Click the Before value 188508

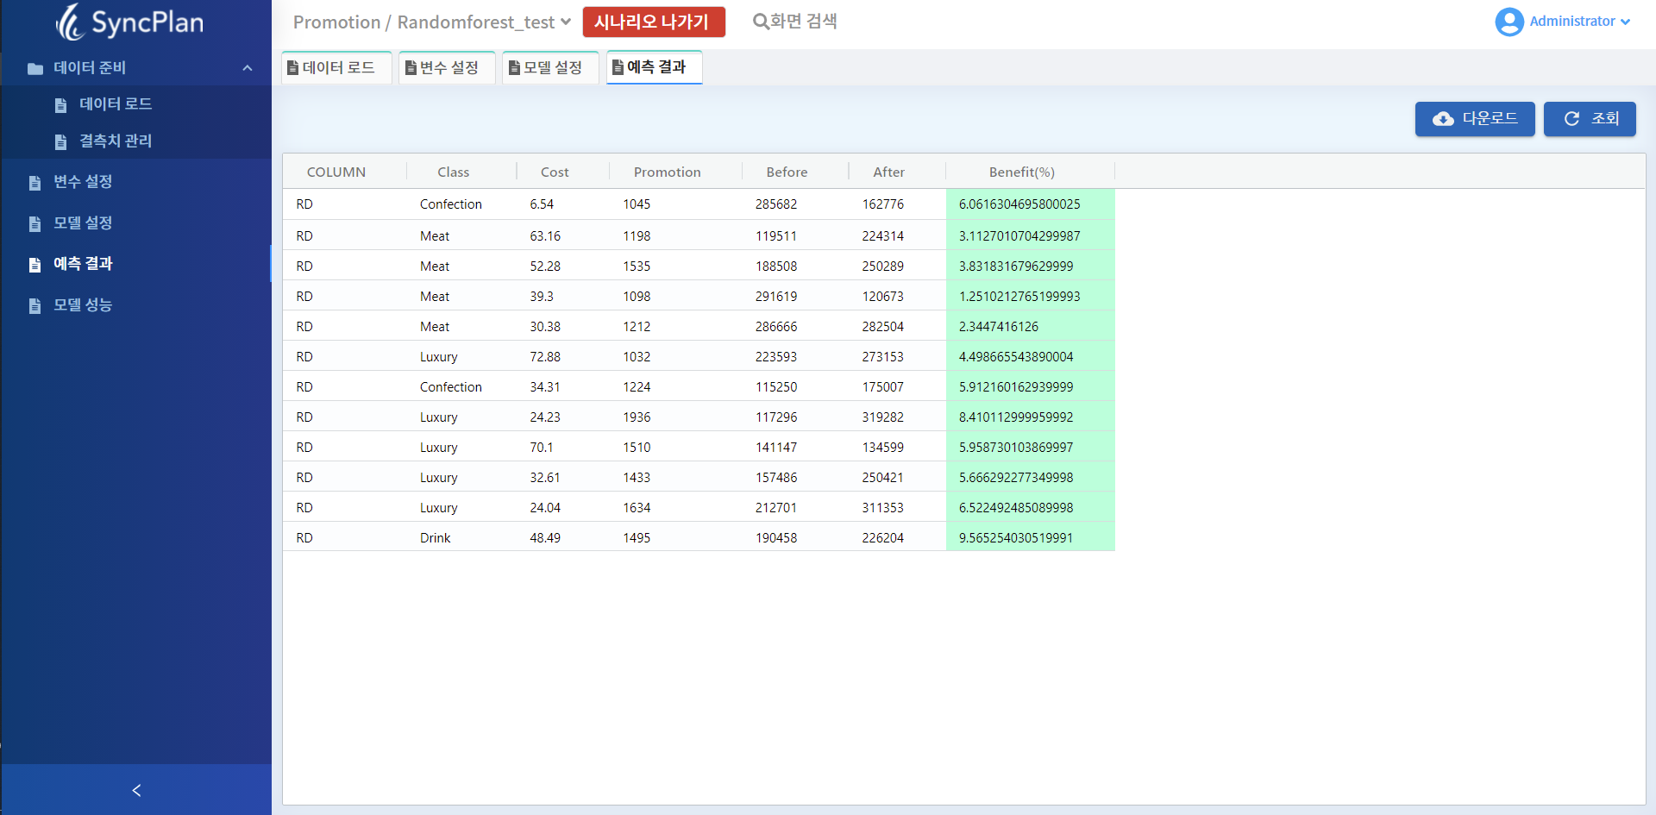[776, 266]
